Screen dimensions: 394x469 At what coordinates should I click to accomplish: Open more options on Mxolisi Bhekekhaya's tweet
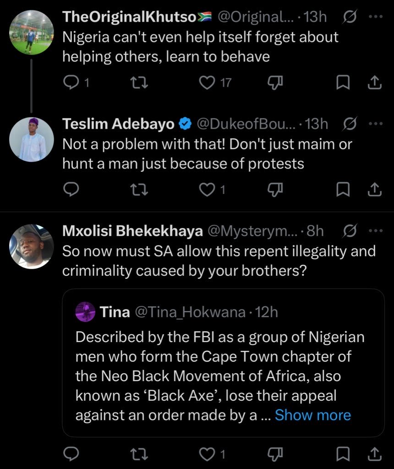[375, 231]
